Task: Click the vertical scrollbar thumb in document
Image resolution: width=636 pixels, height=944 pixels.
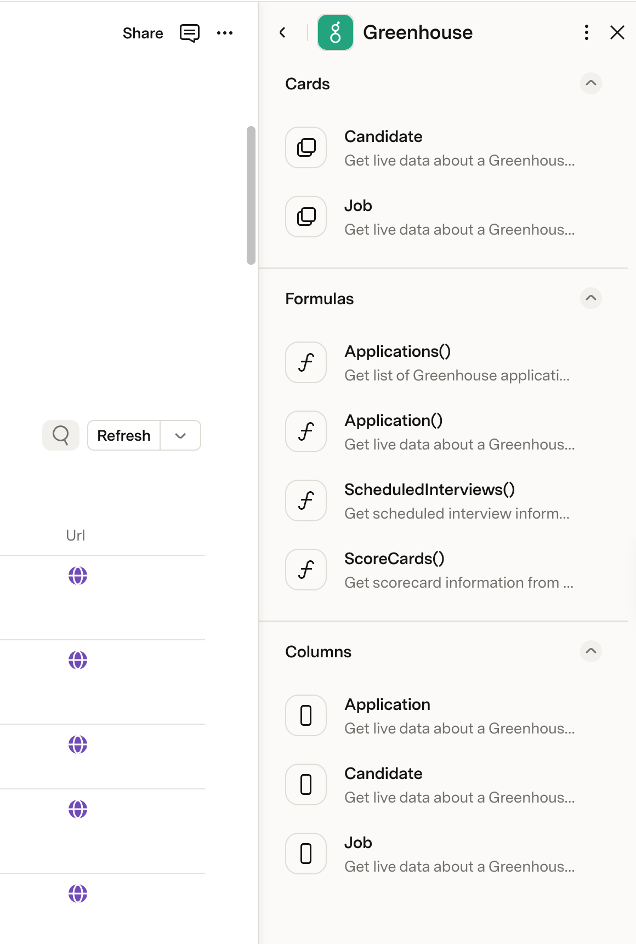Action: (251, 195)
